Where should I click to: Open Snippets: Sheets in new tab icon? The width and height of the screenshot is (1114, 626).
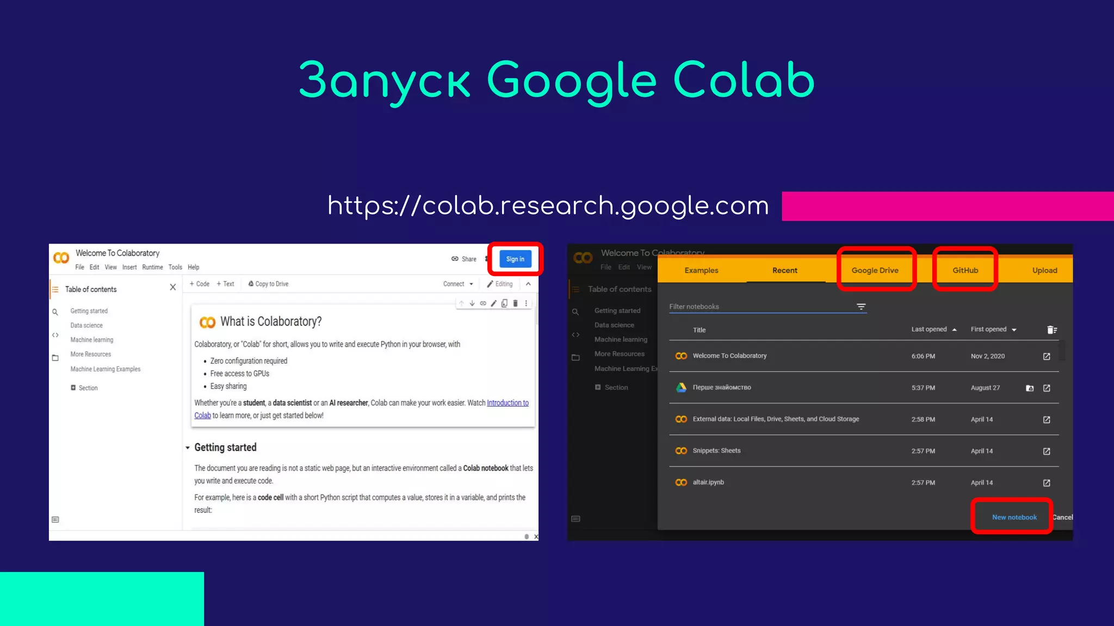click(x=1047, y=451)
